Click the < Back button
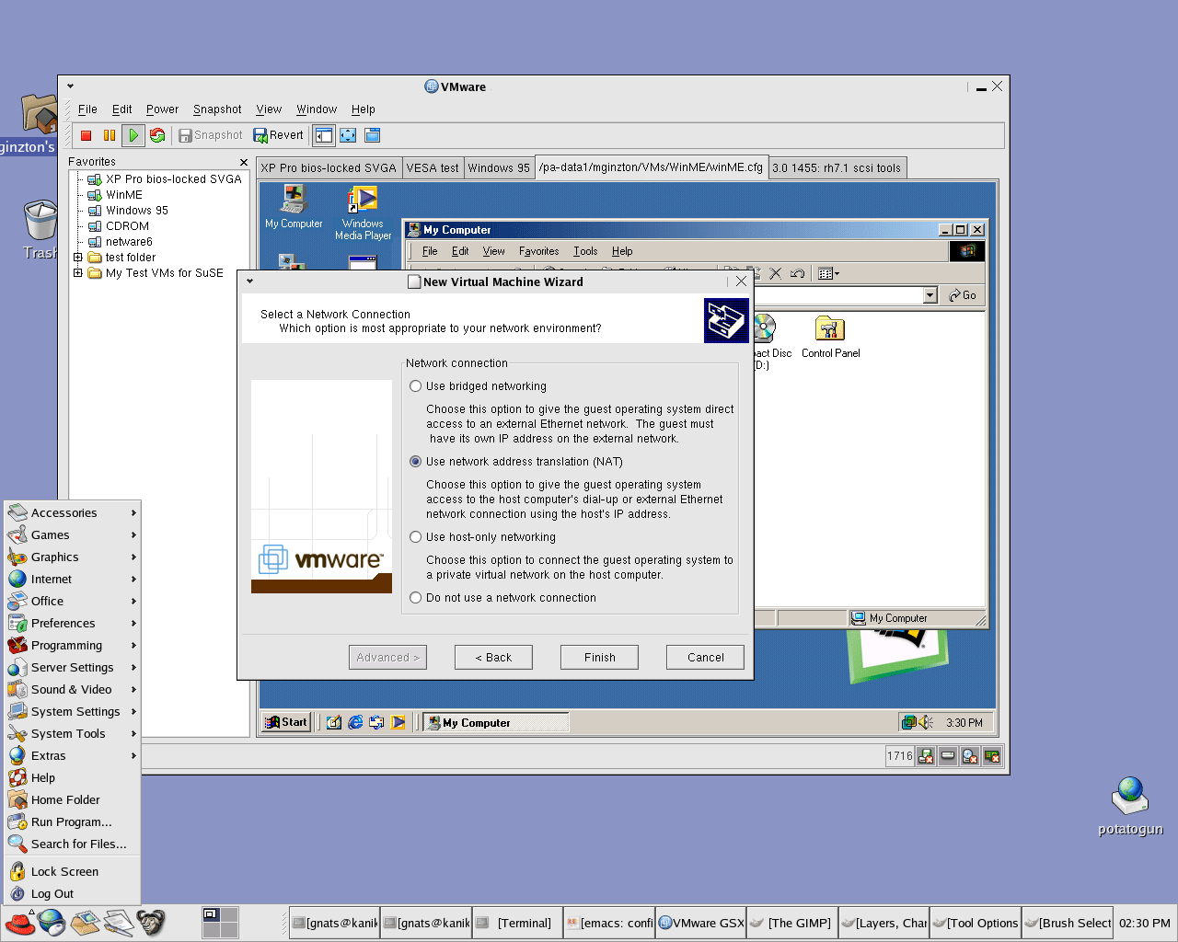 [x=493, y=658]
